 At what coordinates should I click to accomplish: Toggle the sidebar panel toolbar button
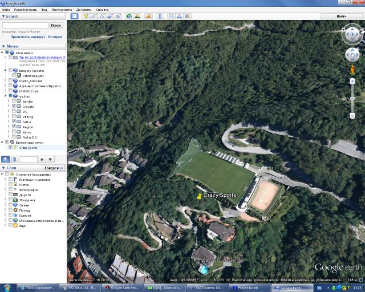click(x=74, y=16)
